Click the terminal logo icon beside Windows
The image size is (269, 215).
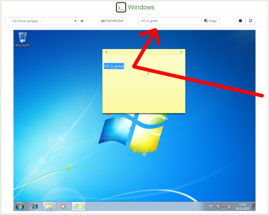pos(121,8)
